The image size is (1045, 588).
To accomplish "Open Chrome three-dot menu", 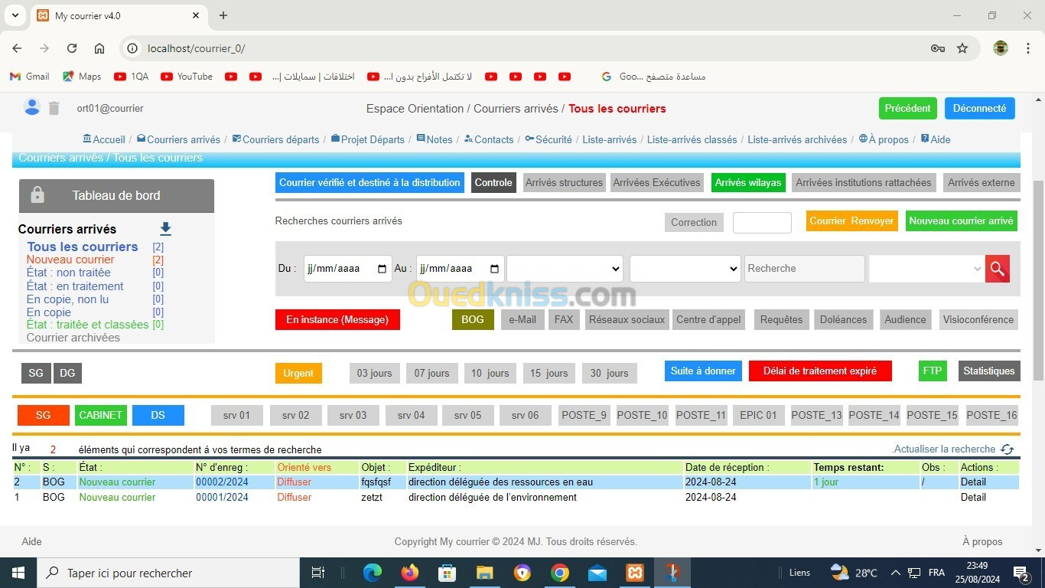I will 1028,48.
